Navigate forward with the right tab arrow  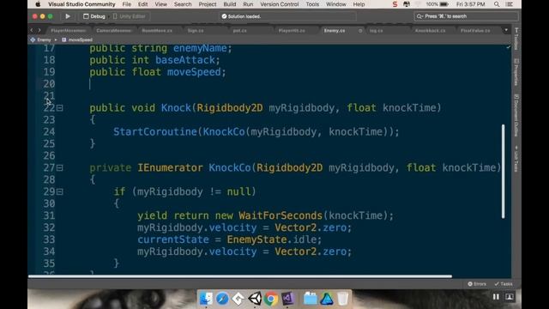(39, 31)
